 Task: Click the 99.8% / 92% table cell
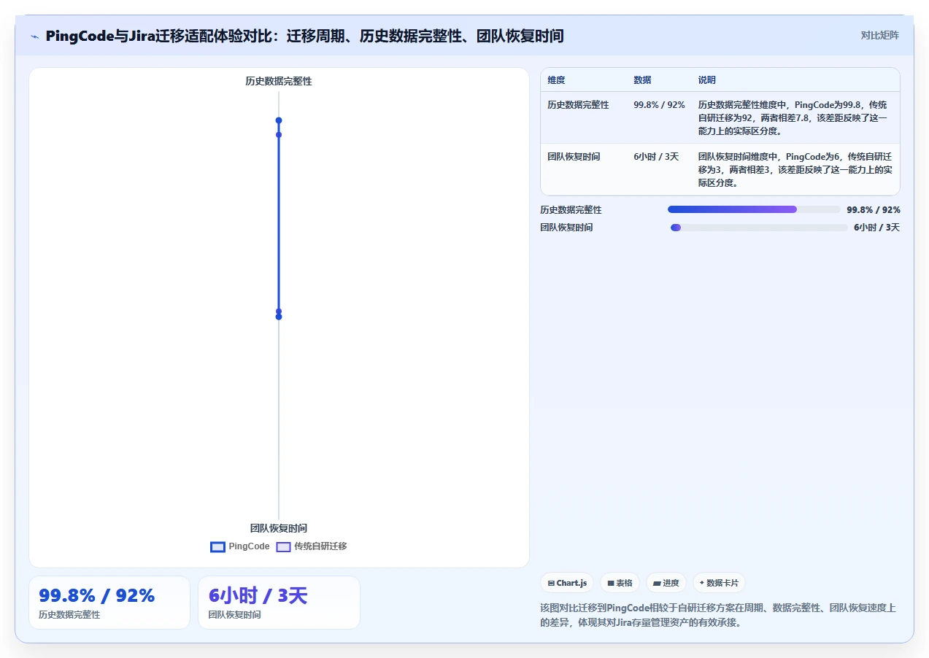pyautogui.click(x=659, y=105)
